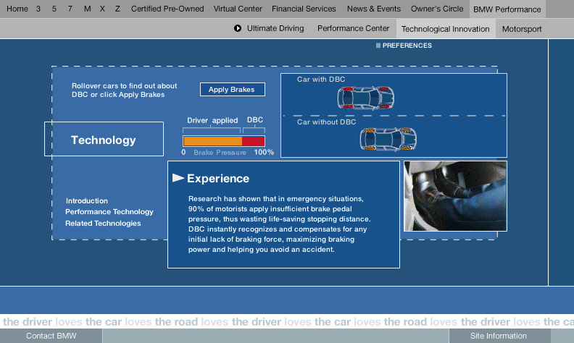This screenshot has height=343, width=574.
Task: Open Ultimate Driving submenu item
Action: point(275,28)
